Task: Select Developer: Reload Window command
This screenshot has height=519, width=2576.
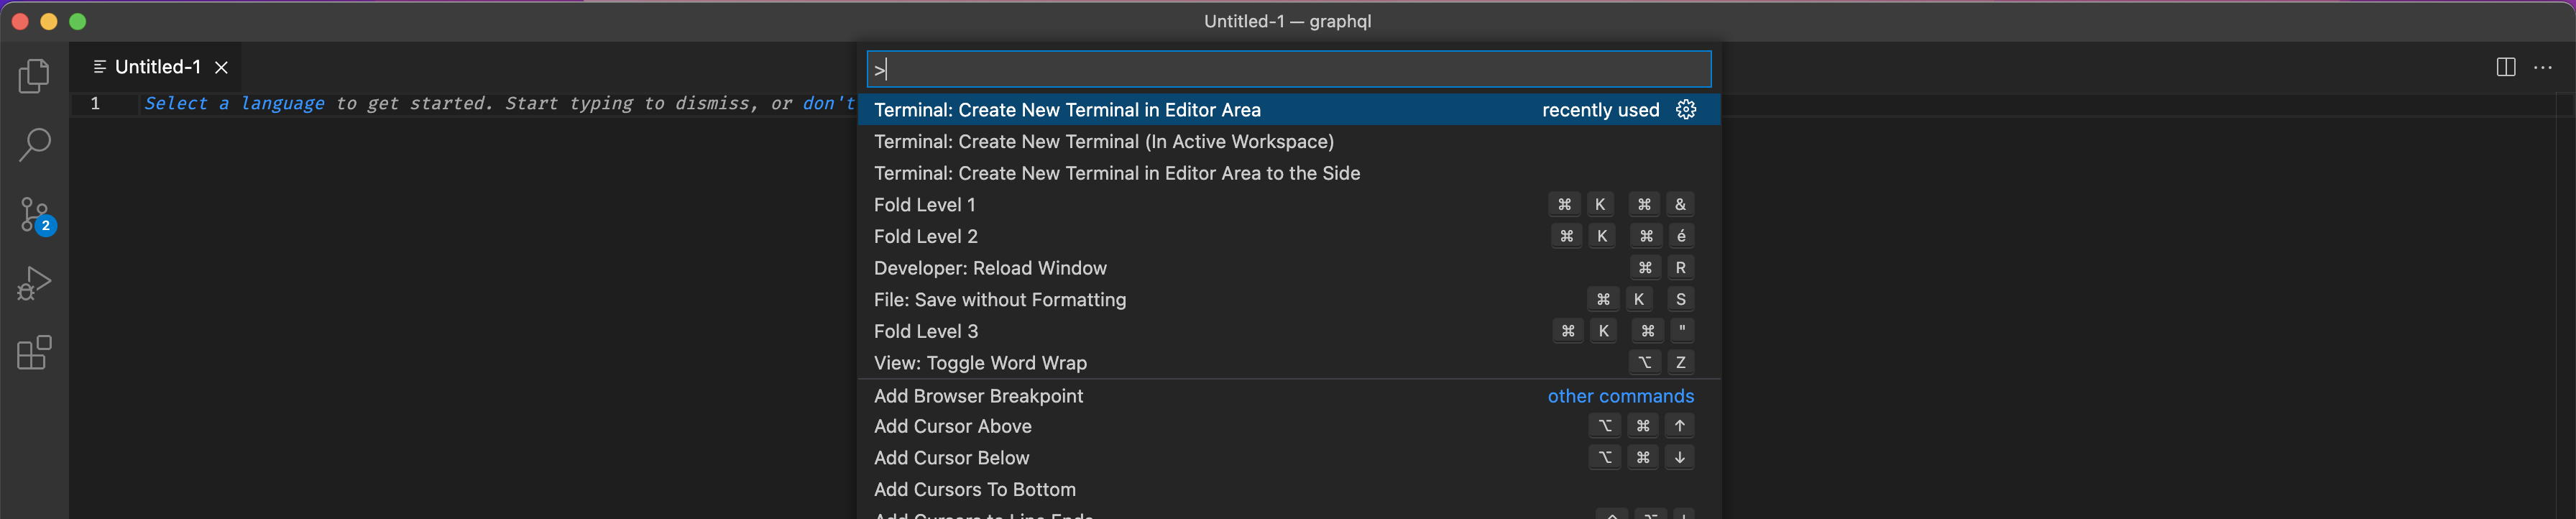Action: pos(990,267)
